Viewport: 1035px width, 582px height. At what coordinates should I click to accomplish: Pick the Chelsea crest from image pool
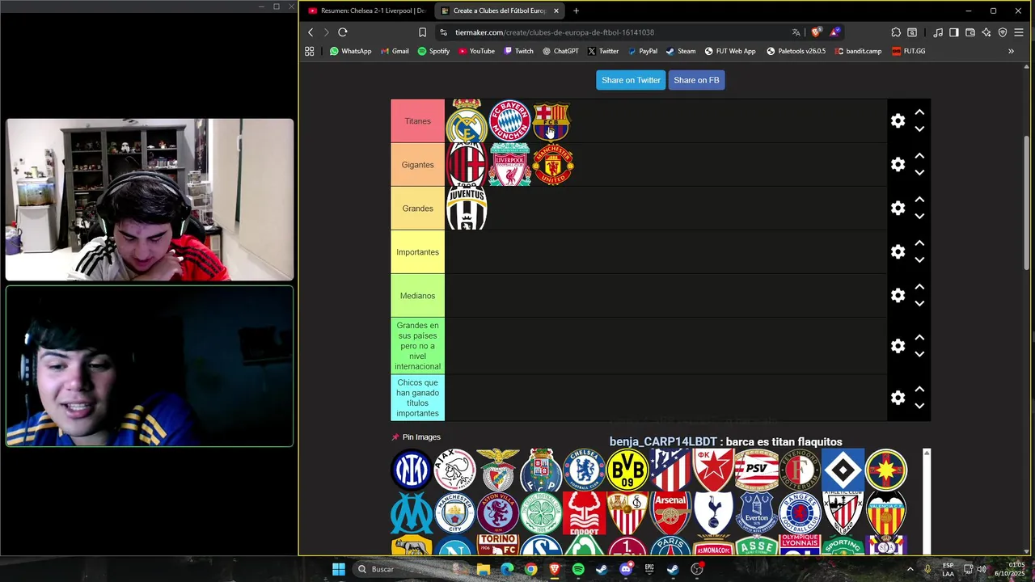pyautogui.click(x=584, y=470)
